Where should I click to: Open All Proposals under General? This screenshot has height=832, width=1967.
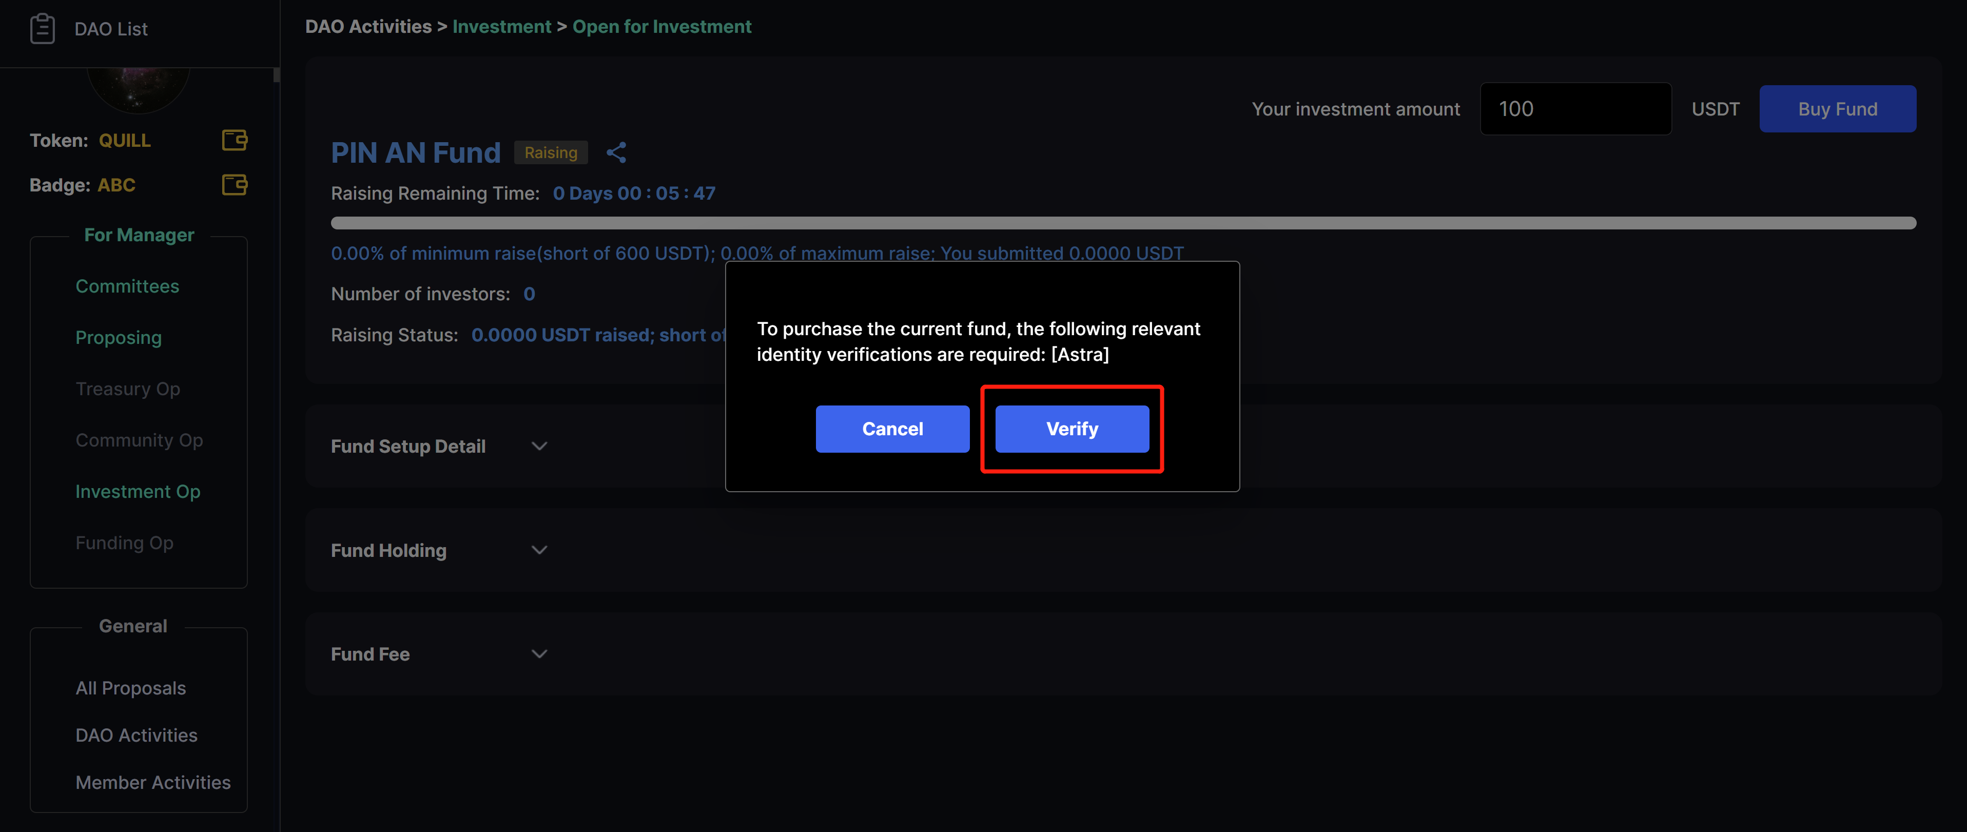click(130, 688)
